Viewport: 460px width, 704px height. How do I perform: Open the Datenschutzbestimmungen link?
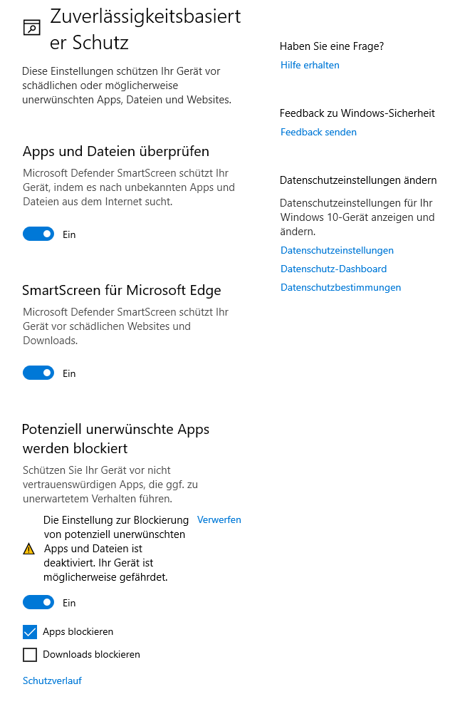click(x=340, y=287)
